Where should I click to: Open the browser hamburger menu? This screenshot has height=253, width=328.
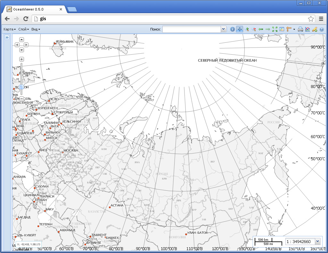(x=321, y=19)
